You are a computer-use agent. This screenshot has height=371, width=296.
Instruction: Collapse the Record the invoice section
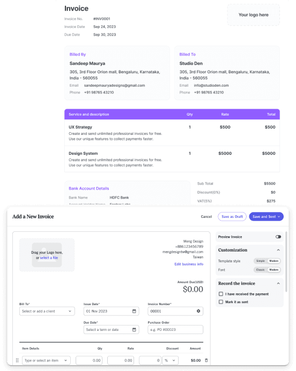click(x=278, y=283)
